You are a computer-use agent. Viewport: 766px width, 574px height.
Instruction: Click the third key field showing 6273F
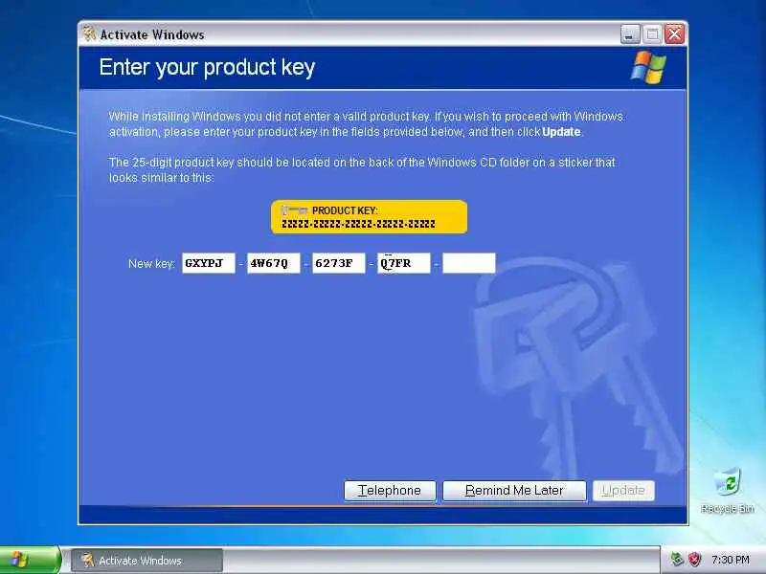click(339, 264)
